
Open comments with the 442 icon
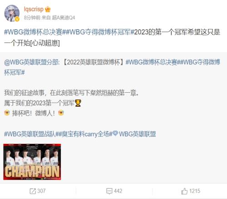(114, 191)
